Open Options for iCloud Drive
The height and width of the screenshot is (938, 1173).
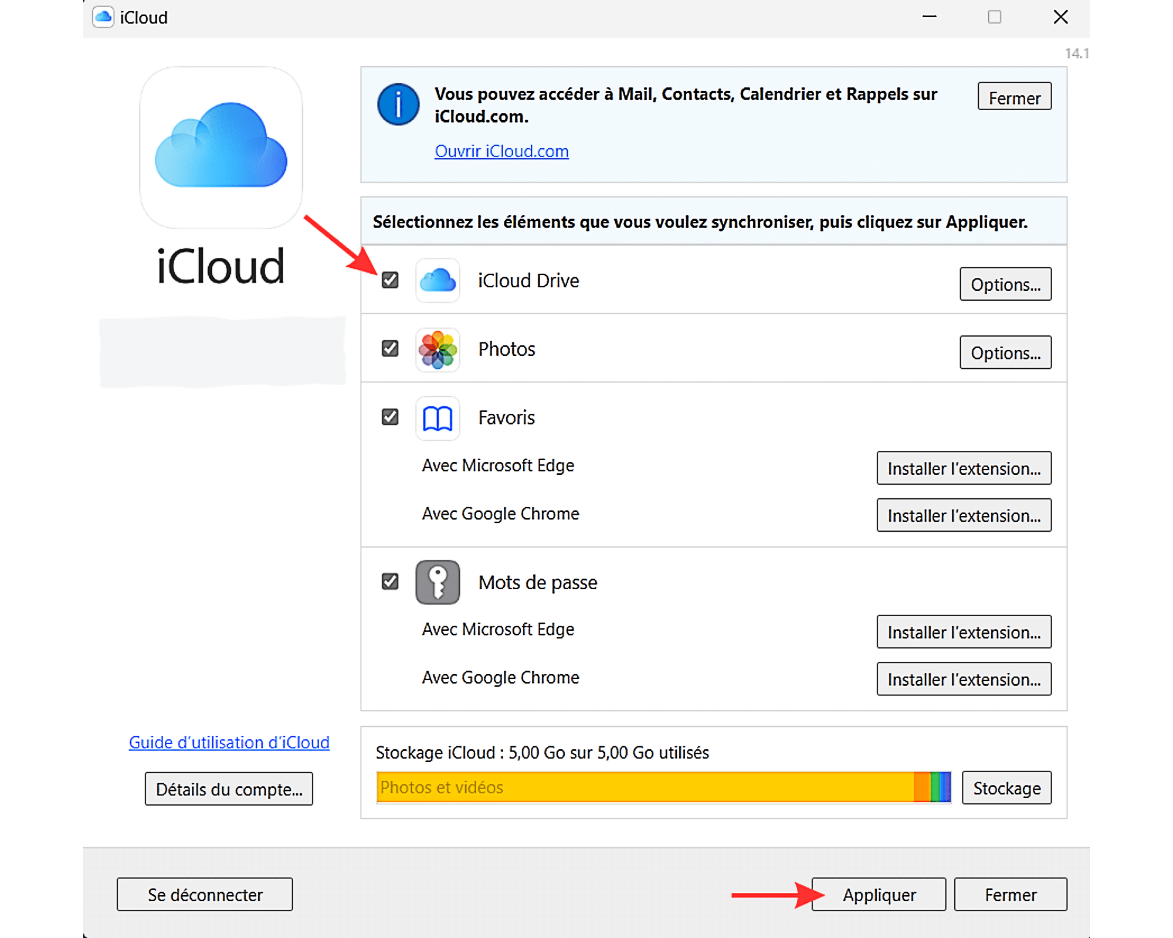[x=1005, y=284]
